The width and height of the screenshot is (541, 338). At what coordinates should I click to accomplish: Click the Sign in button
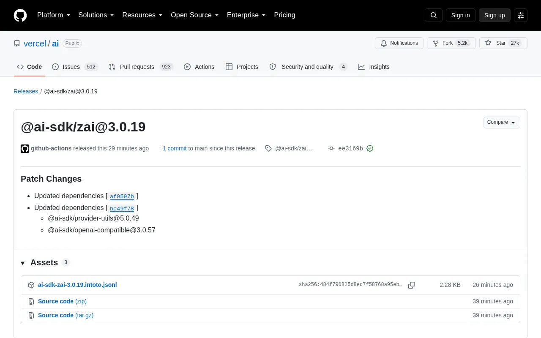point(460,15)
